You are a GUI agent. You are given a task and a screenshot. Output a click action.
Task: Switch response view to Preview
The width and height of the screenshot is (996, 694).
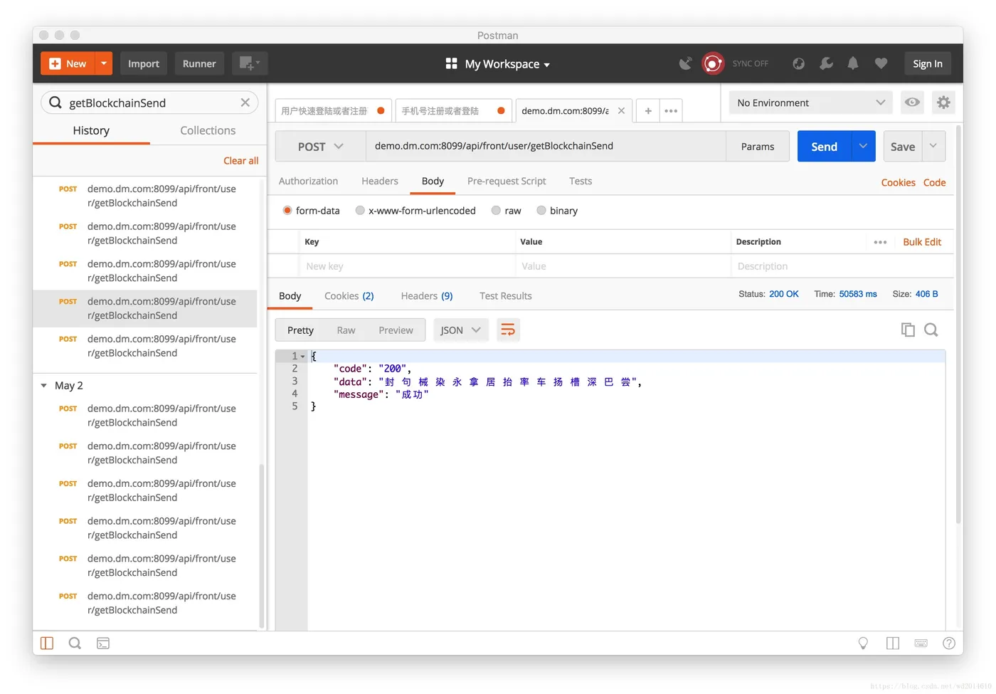(396, 330)
